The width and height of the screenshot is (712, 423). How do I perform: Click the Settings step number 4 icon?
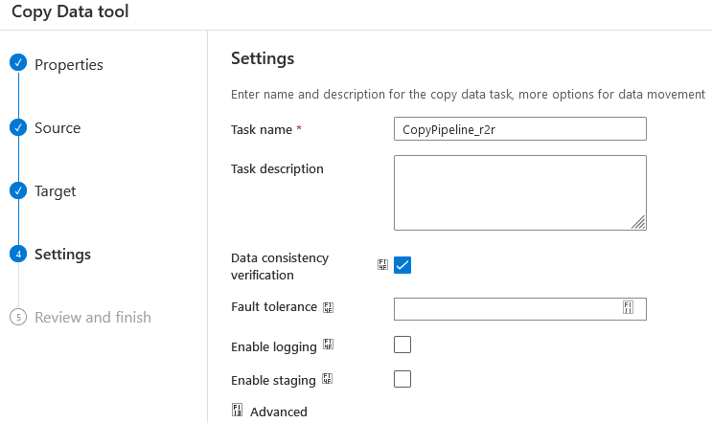coord(18,254)
